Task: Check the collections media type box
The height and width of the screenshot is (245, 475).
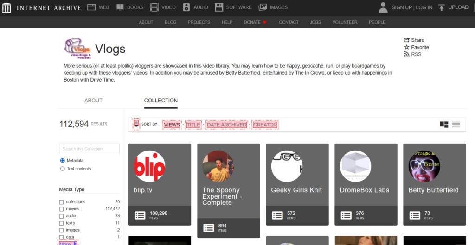Action: click(x=61, y=202)
